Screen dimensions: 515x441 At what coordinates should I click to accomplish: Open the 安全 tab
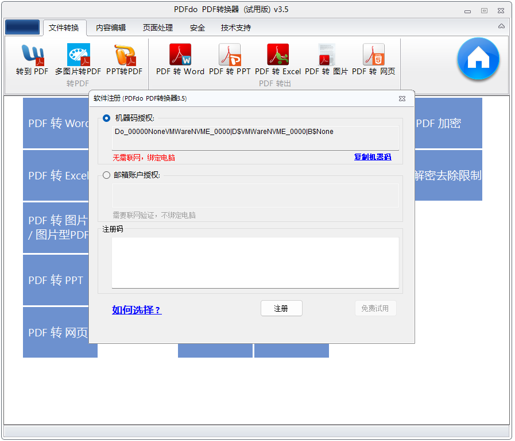[x=197, y=28]
